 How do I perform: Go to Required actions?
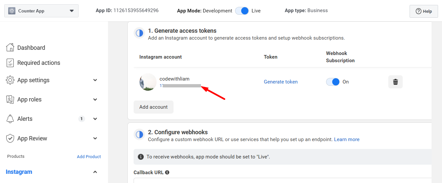pos(39,63)
